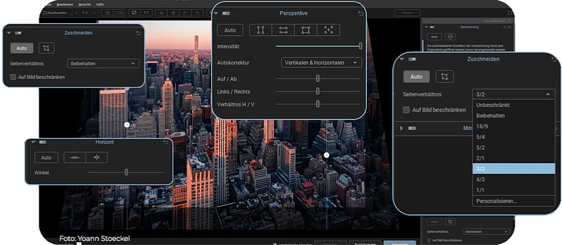Screen dimensions: 562x245
Task: Check Auf Bild beschränken in the bottom background panel
Action: coord(429,241)
